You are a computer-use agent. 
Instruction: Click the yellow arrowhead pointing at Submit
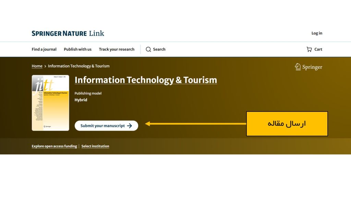point(147,124)
